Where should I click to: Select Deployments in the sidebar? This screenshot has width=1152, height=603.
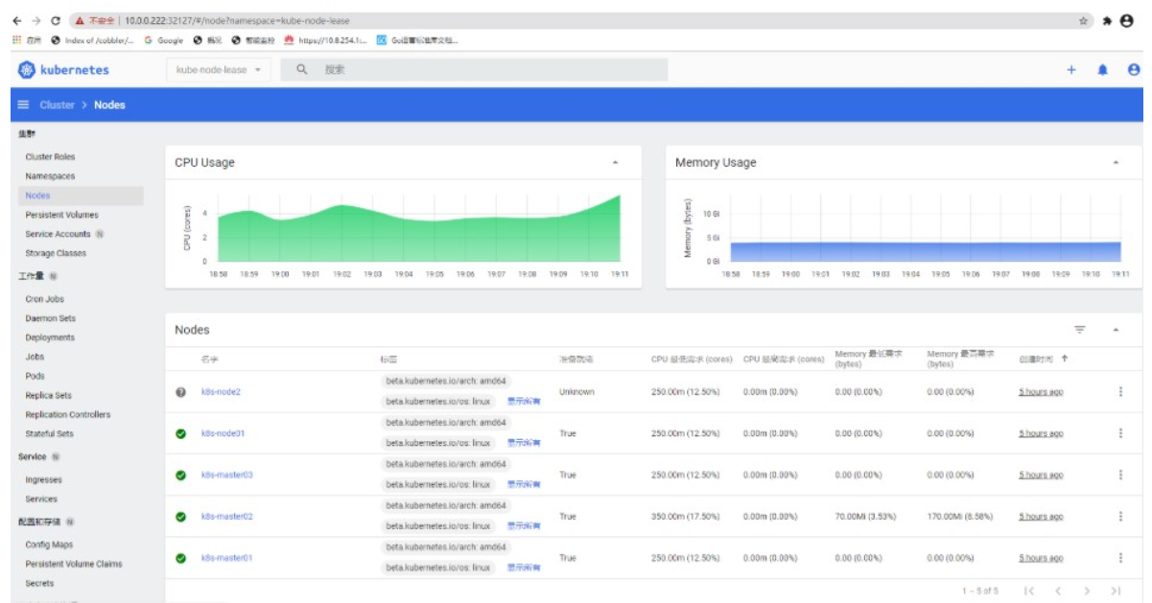point(50,337)
